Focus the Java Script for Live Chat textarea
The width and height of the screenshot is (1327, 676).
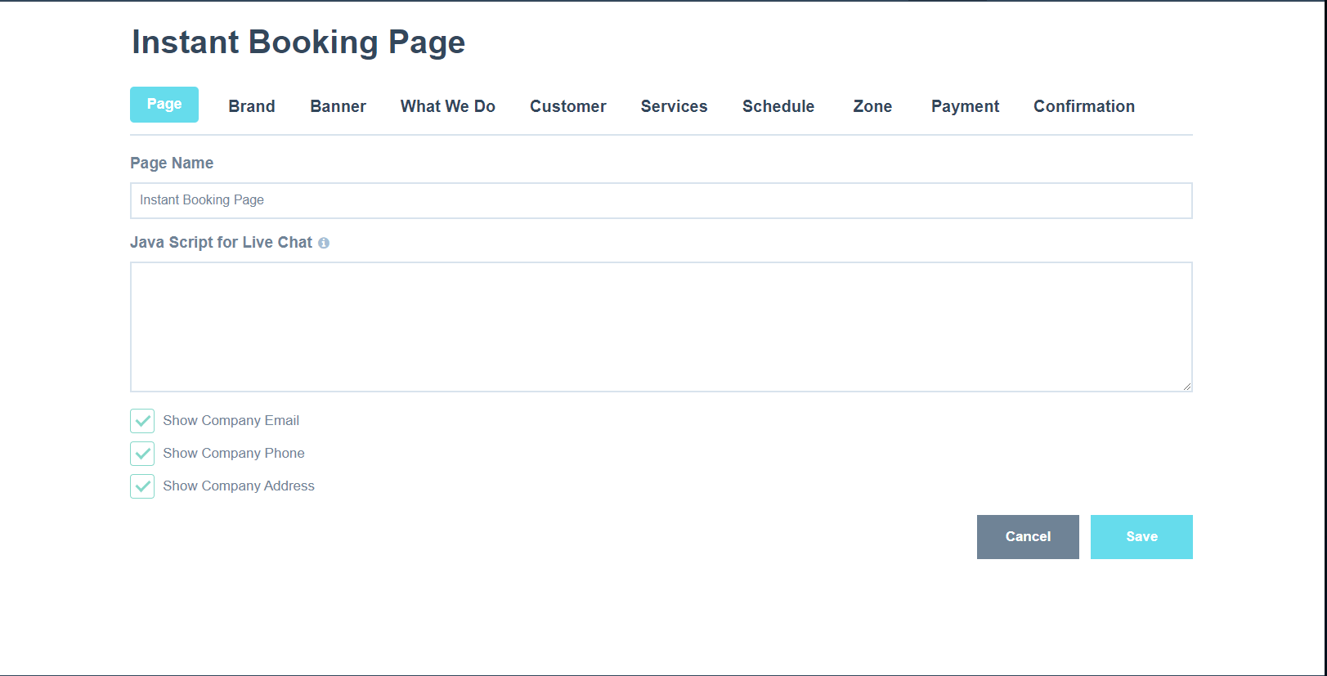coord(661,327)
